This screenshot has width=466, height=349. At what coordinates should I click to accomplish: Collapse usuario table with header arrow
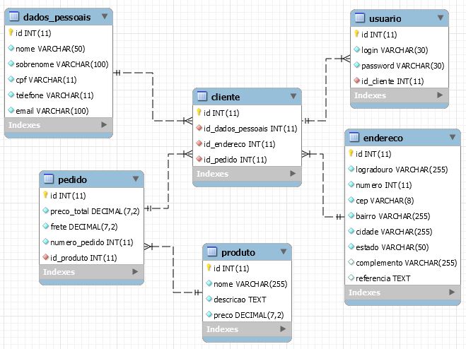441,18
